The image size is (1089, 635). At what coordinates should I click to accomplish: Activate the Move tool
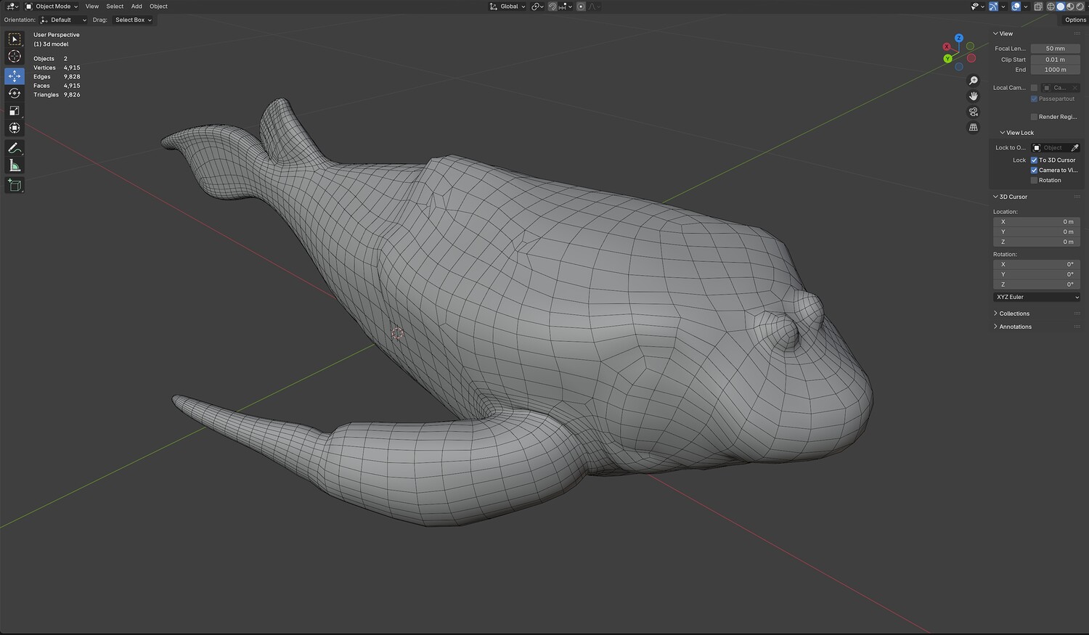click(15, 75)
